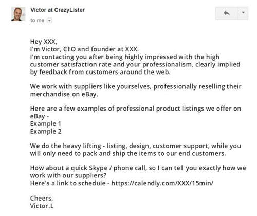Click the 'I'm contacting you after being' line
The image size is (257, 216).
click(125, 57)
